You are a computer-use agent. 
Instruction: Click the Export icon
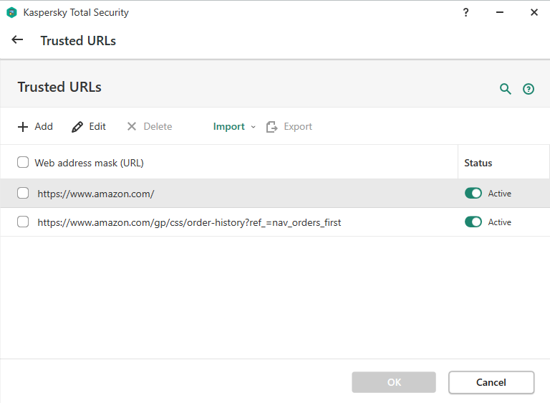[x=272, y=127]
